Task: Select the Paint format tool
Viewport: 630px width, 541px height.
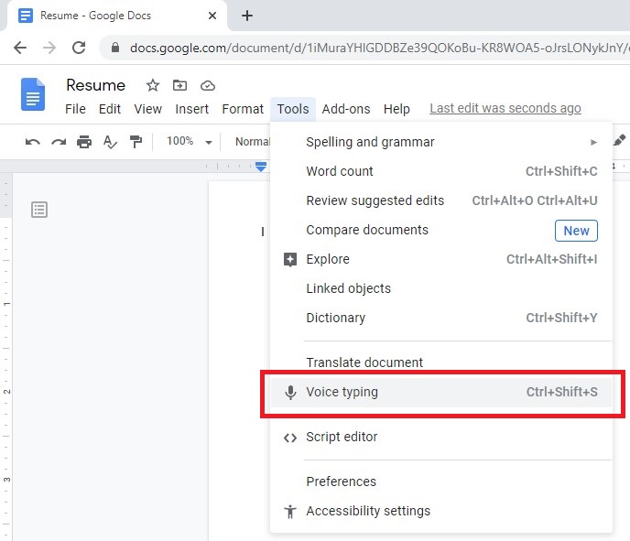Action: point(136,142)
